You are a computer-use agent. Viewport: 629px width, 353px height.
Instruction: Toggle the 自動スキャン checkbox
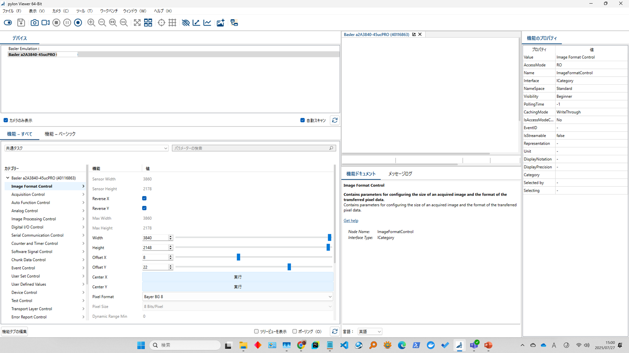pos(303,120)
